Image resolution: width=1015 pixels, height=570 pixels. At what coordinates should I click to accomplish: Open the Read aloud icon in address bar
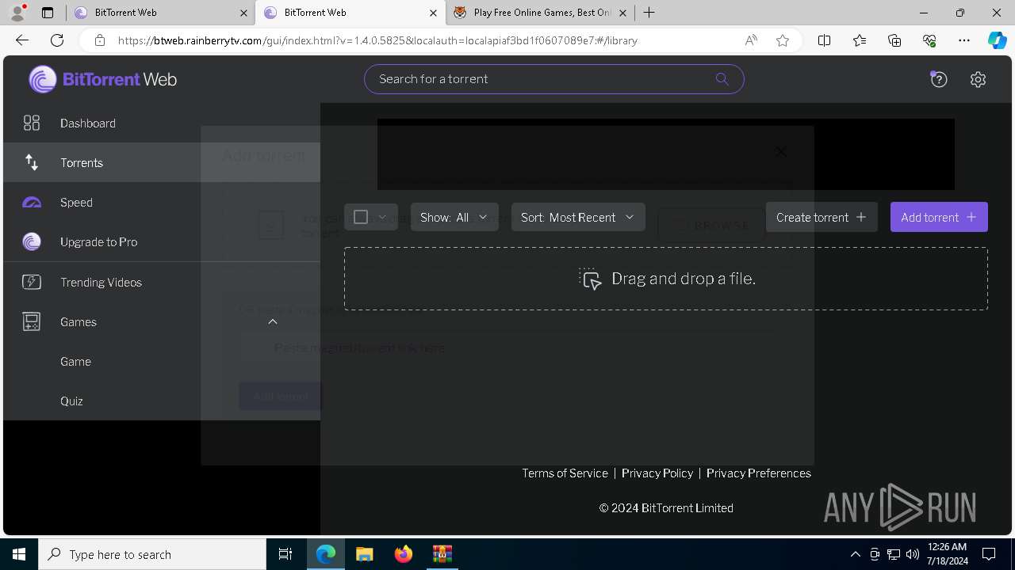(x=751, y=40)
